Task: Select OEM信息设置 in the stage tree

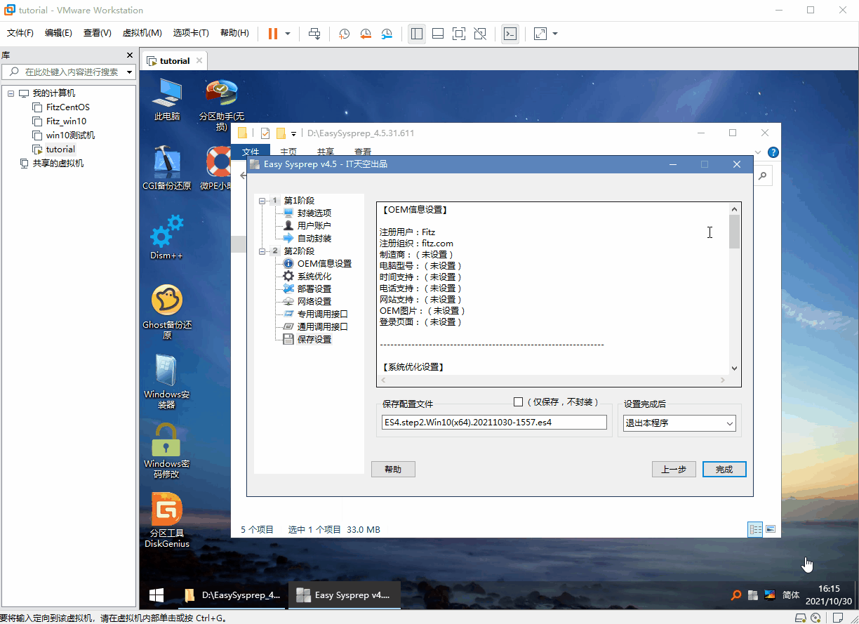Action: (324, 264)
